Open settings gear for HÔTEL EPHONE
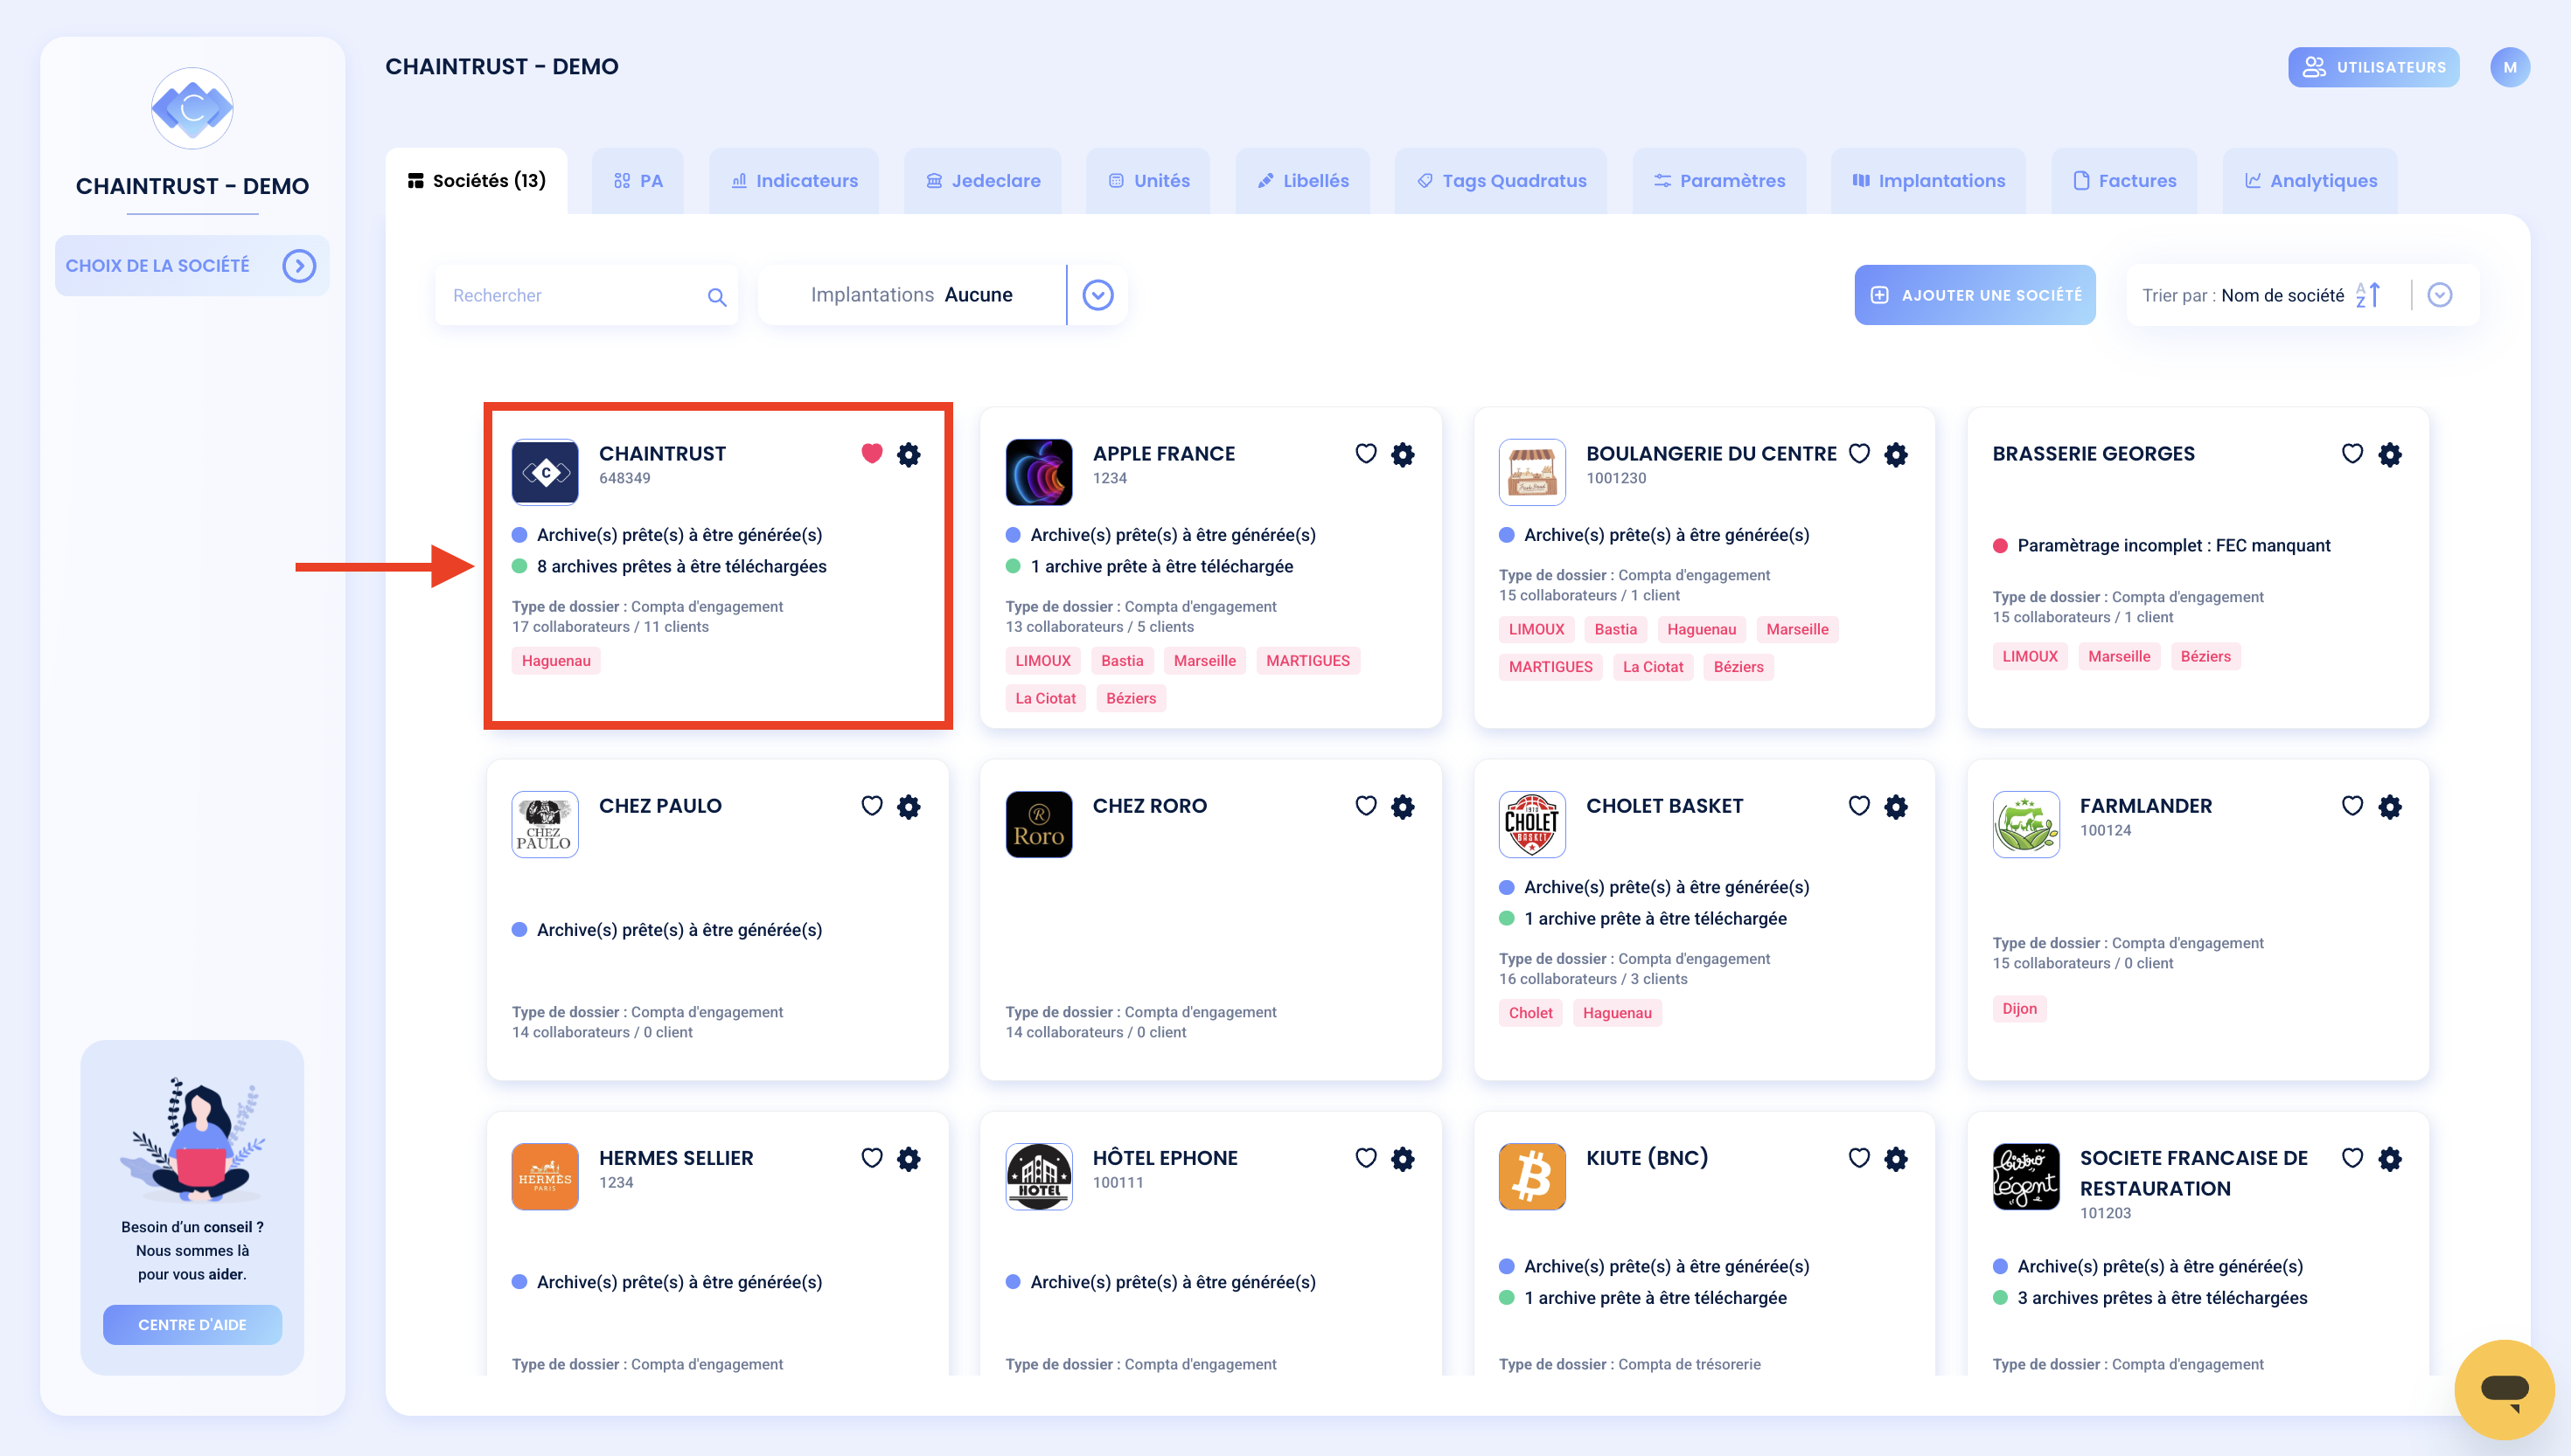This screenshot has height=1456, width=2571. pyautogui.click(x=1403, y=1158)
